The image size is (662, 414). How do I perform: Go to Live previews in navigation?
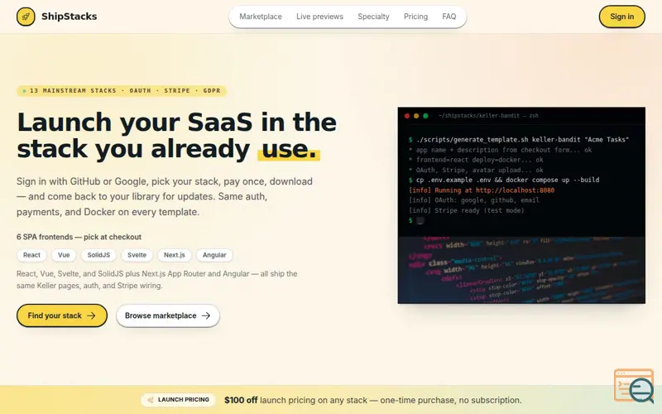click(319, 17)
